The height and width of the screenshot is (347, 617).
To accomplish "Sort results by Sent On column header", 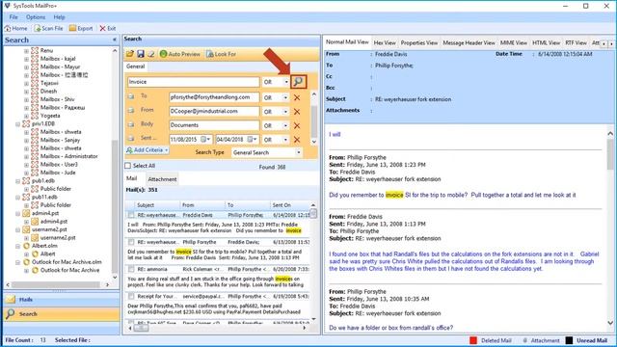I will pos(290,205).
